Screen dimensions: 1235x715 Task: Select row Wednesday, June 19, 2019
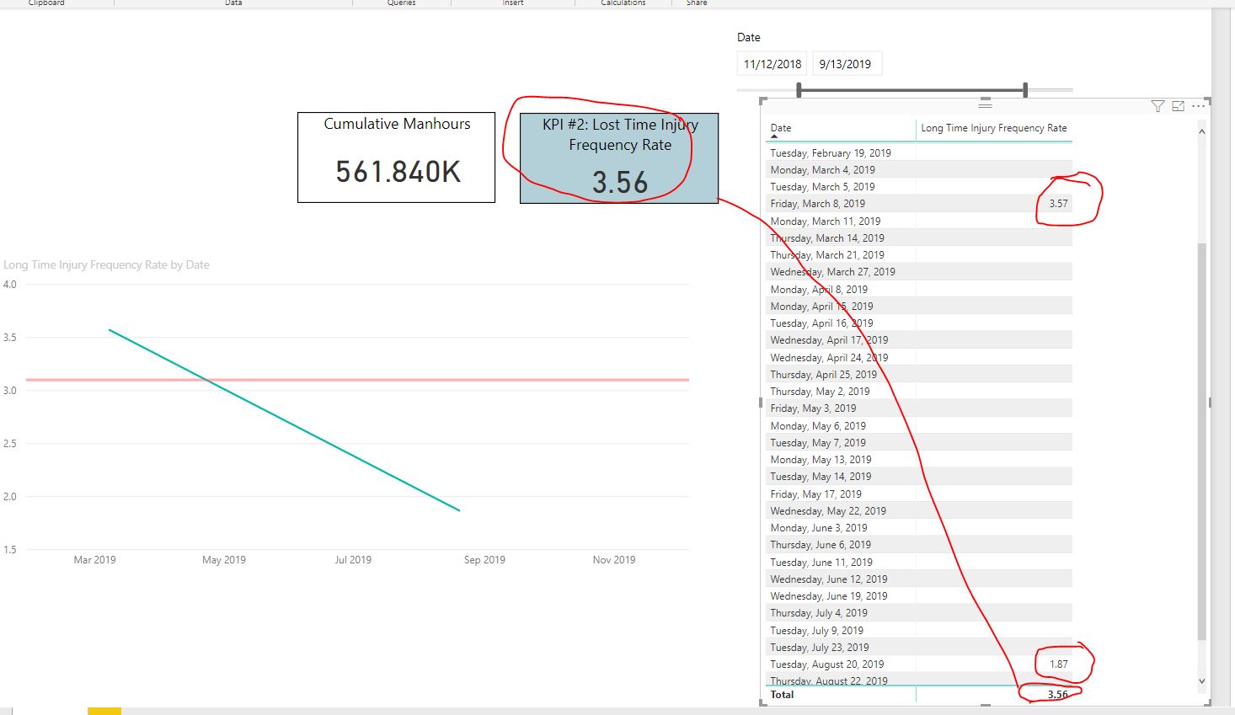click(920, 596)
